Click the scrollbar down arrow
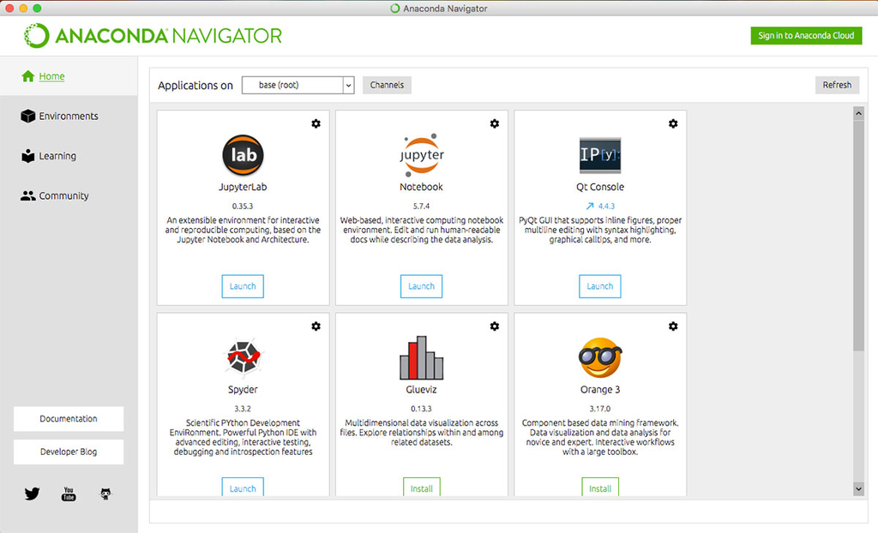Screen dimensions: 878x533 tap(858, 488)
